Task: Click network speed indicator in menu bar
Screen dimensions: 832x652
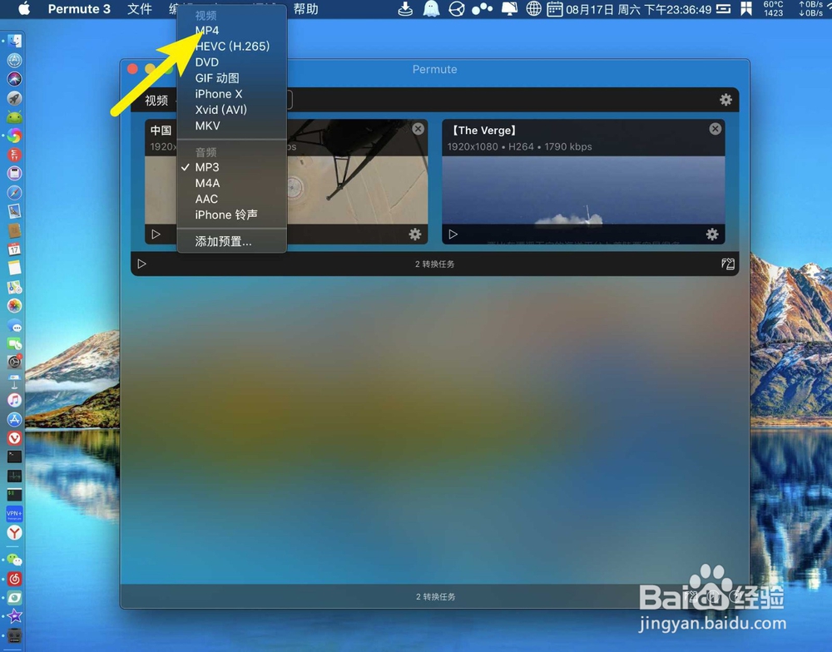Action: coord(810,9)
